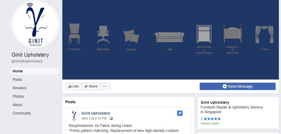Open the About section
Screen dimensions: 281x134
click(17, 105)
